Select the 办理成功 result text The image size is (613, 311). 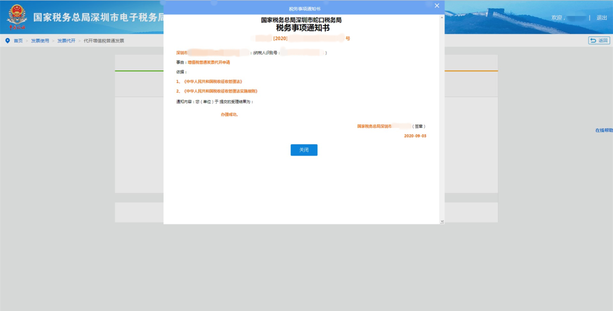point(229,115)
